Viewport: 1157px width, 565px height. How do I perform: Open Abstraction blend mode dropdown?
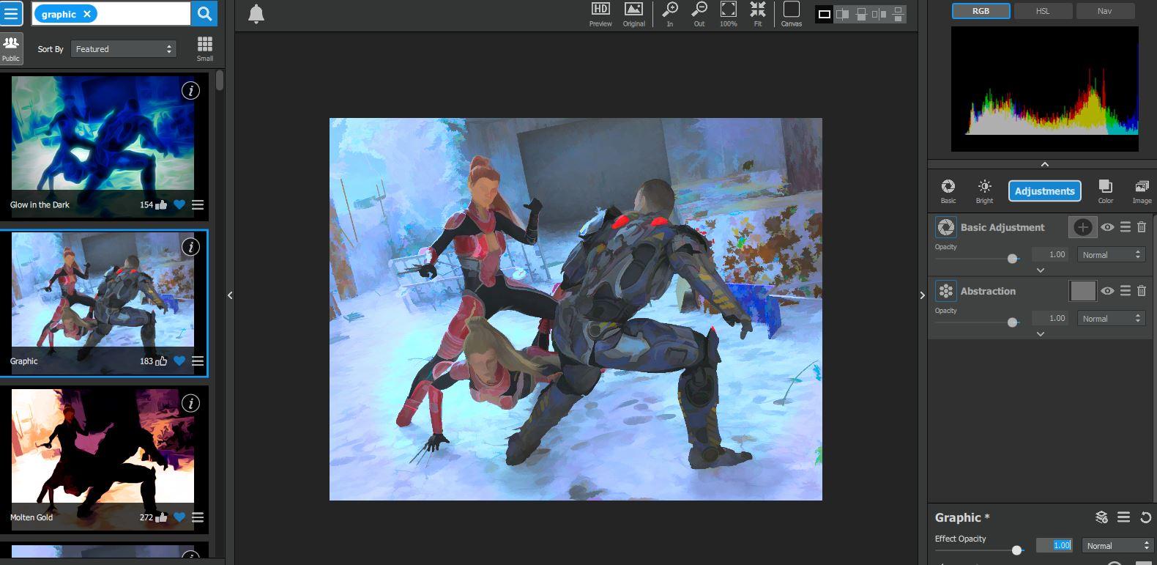click(1112, 319)
